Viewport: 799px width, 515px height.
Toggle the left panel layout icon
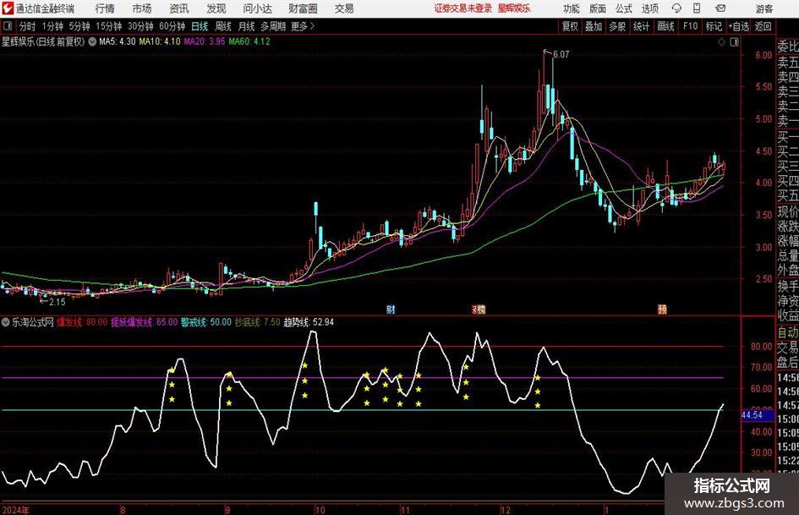pos(7,26)
